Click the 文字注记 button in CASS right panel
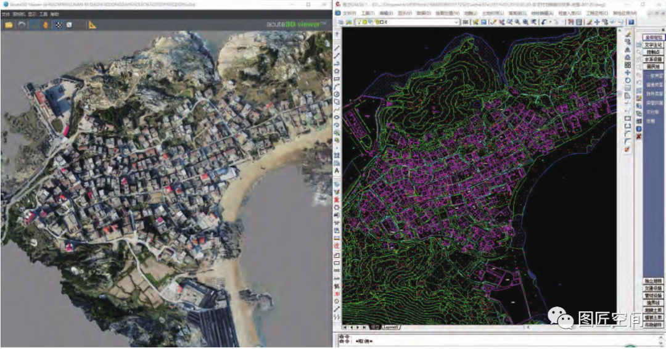666x349 pixels. pos(653,45)
